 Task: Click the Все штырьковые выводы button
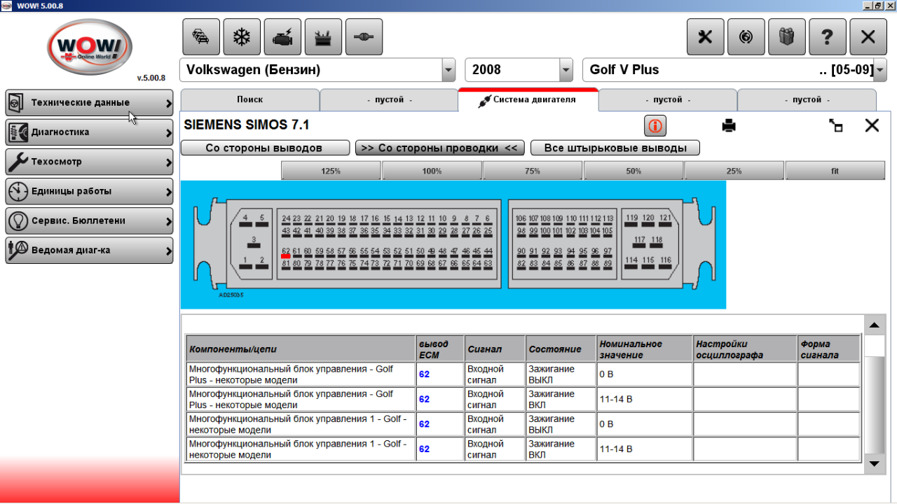615,148
